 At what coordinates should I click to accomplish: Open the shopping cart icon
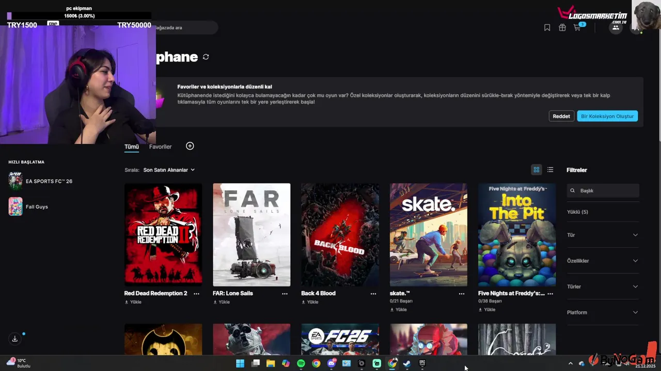(577, 27)
